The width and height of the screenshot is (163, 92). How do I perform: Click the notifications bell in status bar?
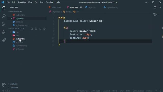(160, 91)
